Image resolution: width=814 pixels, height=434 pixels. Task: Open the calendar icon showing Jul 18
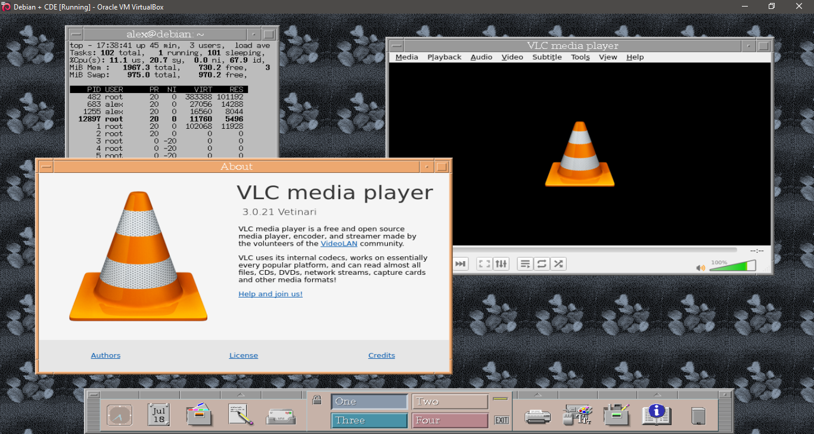point(159,414)
